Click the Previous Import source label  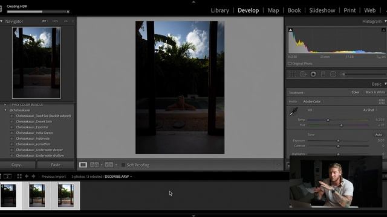[x=54, y=177]
